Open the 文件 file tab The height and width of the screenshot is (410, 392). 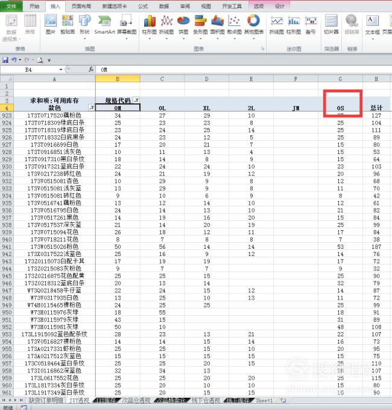[x=11, y=6]
